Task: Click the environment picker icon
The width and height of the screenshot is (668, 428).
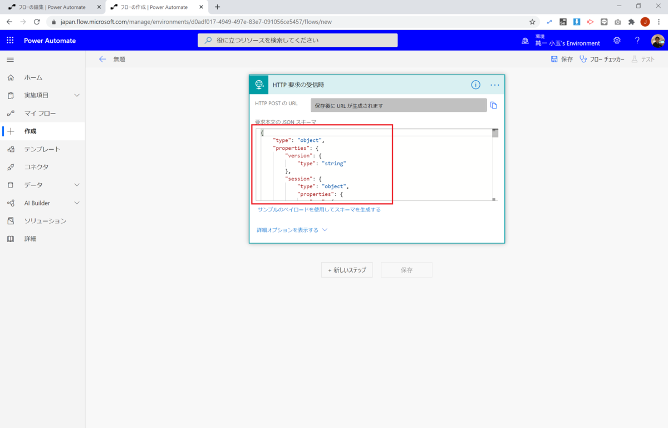Action: (x=525, y=41)
